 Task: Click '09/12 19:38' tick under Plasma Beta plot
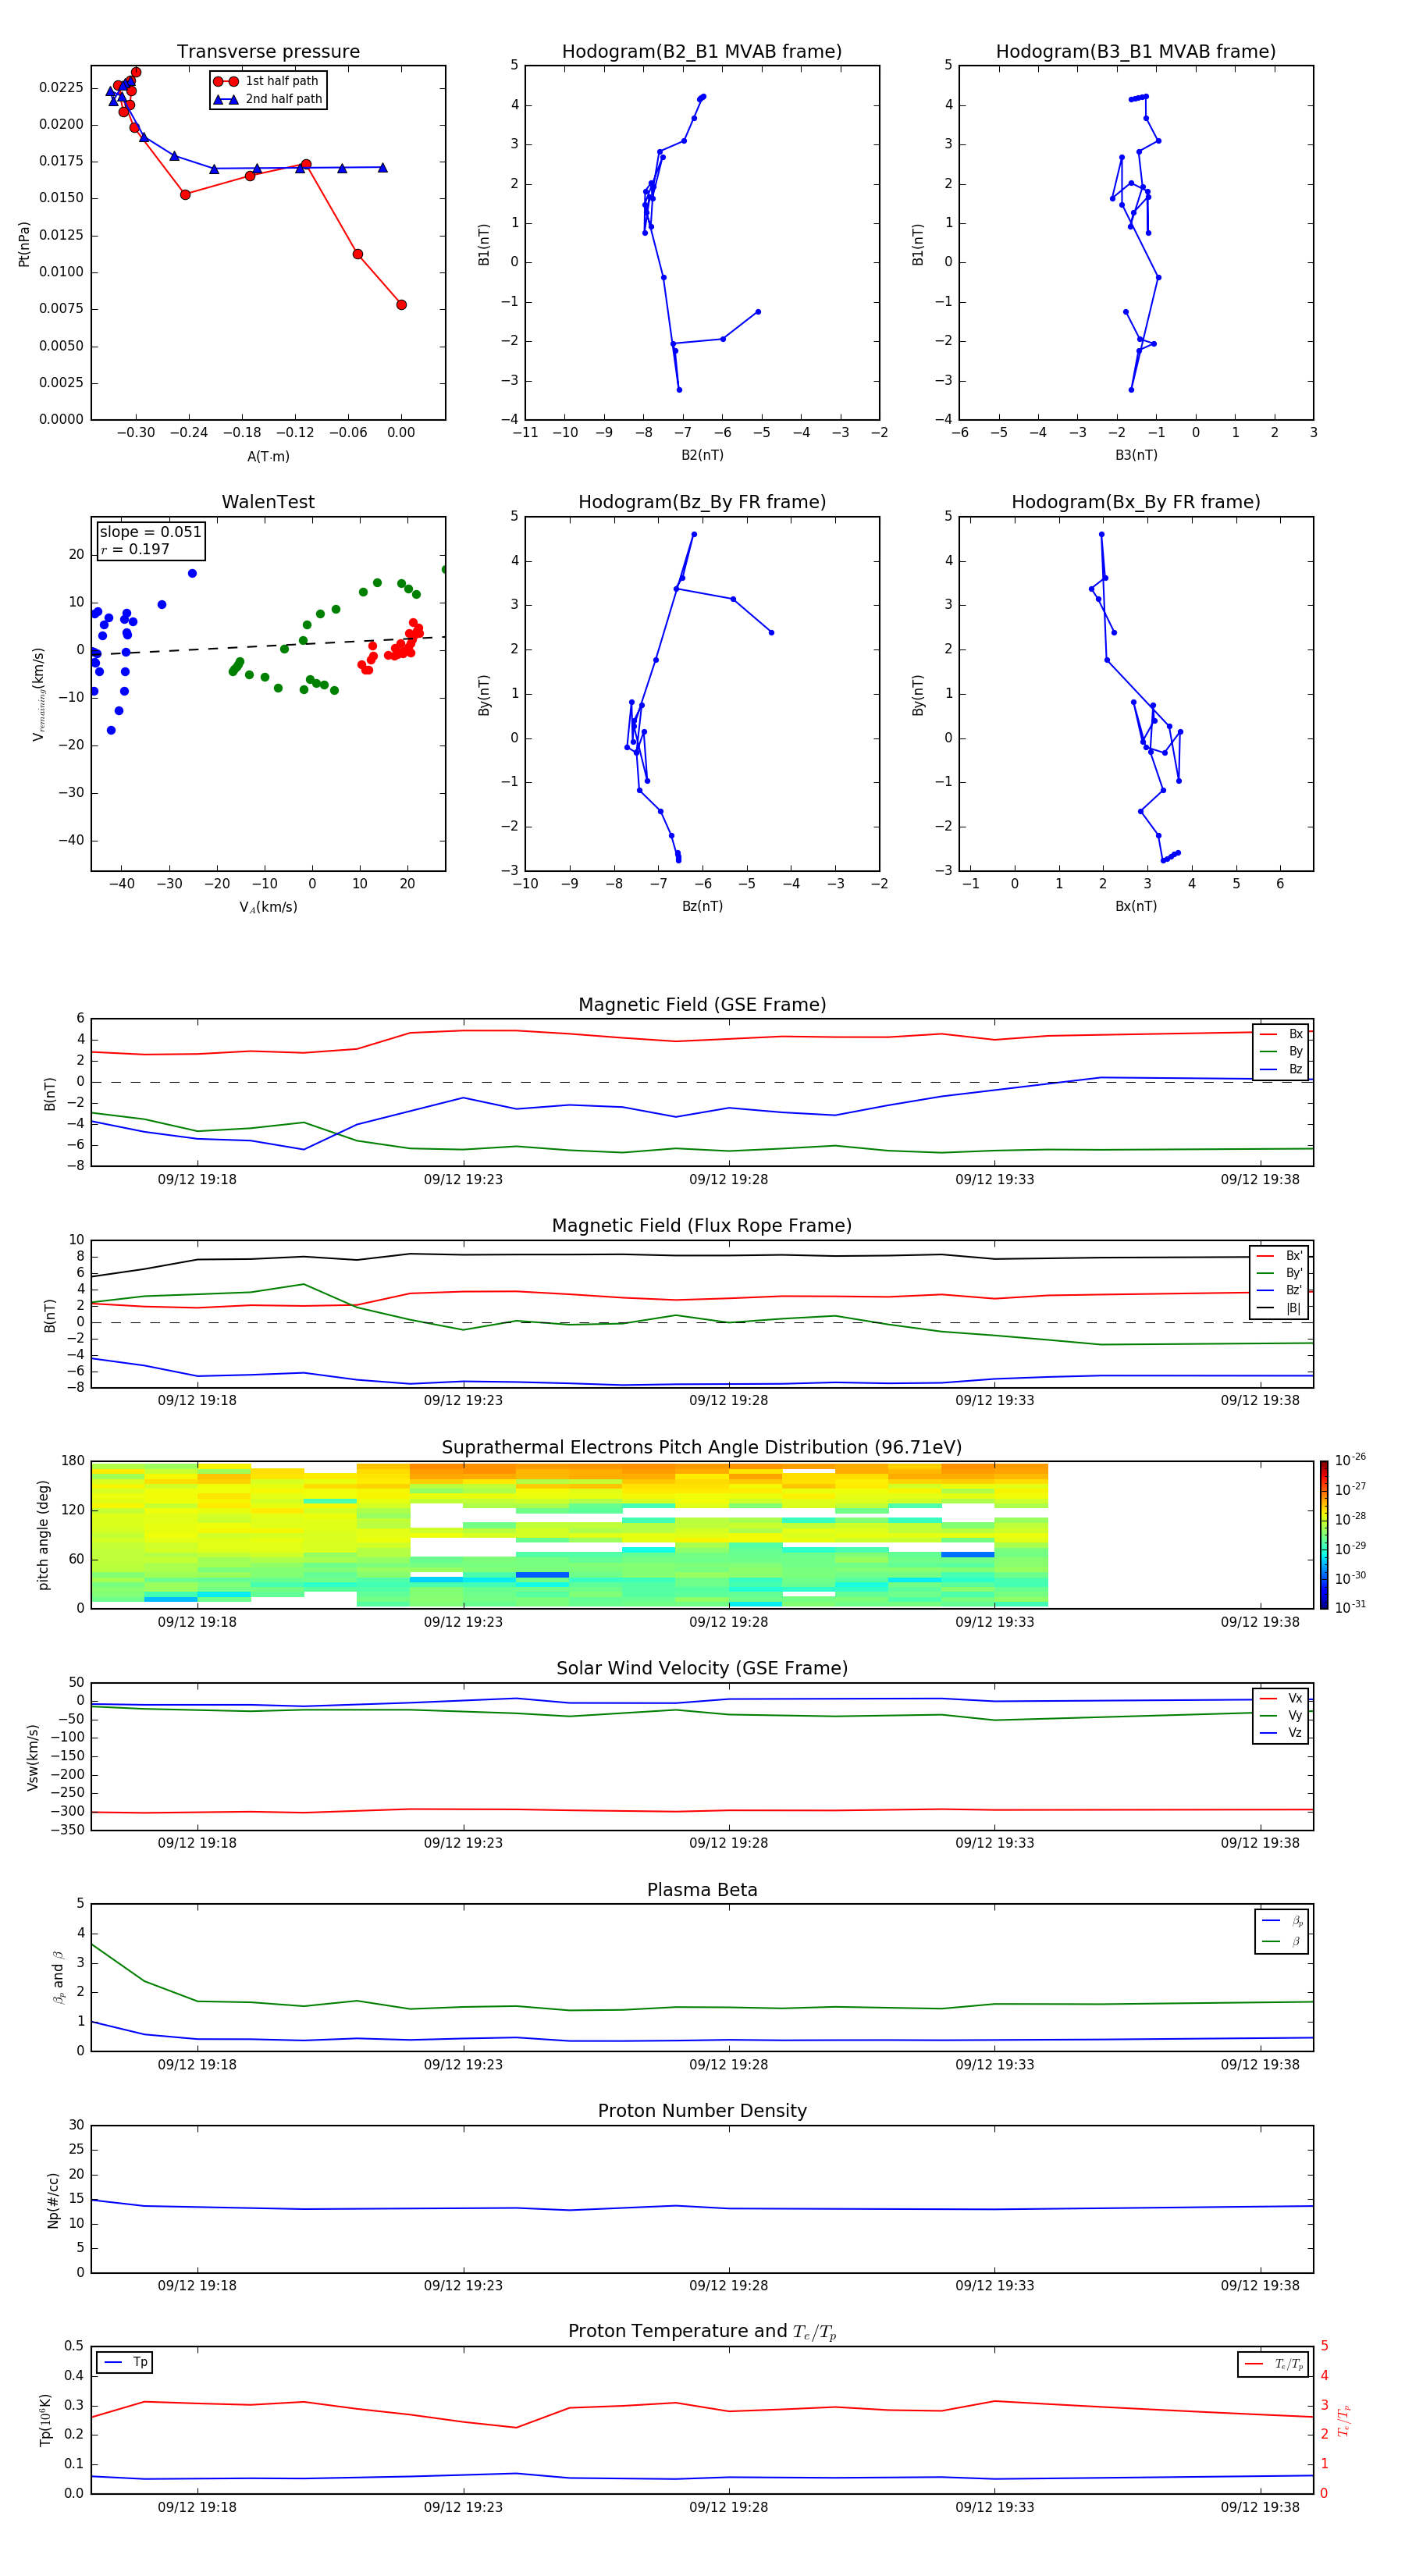point(1260,2065)
